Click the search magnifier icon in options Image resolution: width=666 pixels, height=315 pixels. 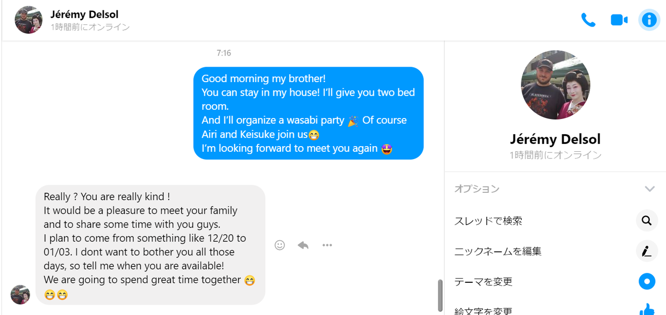647,221
